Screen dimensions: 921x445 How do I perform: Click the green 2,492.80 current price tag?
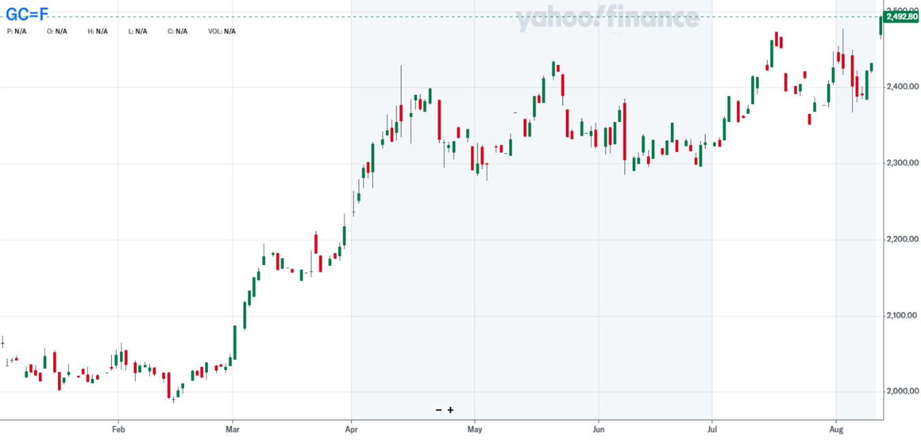coord(901,16)
